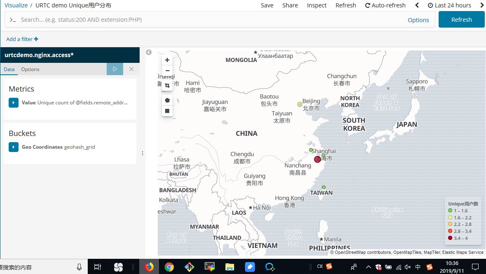Open the Share menu
The image size is (486, 274).
[290, 5]
